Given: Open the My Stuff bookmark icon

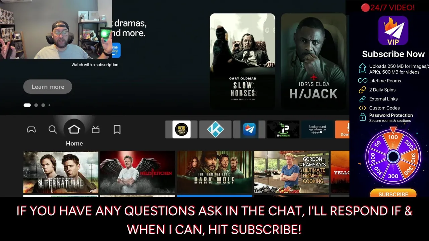Looking at the screenshot, I should (x=117, y=130).
